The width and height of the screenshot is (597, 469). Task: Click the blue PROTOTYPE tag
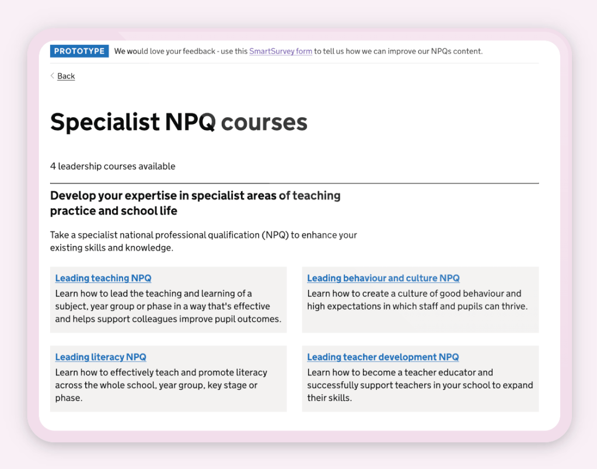79,51
